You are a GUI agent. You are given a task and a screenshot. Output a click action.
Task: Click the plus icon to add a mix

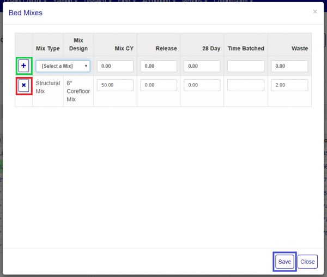pos(23,66)
